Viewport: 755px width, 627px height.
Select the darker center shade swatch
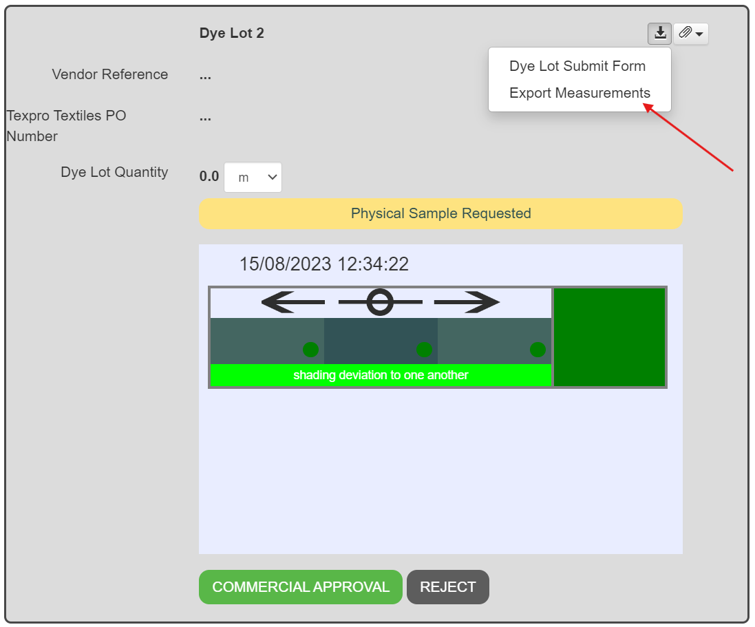coord(381,341)
